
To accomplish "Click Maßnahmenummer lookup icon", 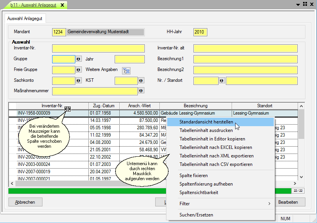I will 141,91.
